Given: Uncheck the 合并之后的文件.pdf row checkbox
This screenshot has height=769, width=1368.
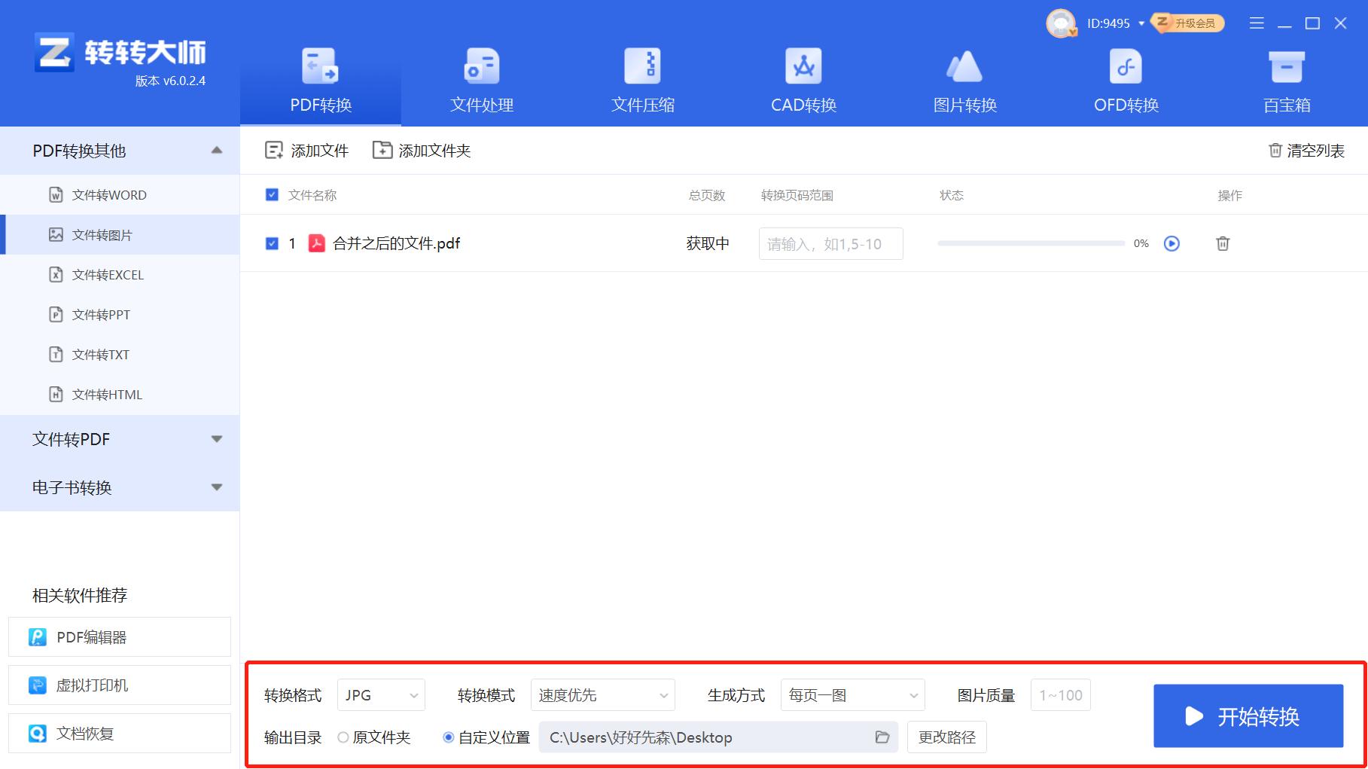Looking at the screenshot, I should tap(273, 243).
